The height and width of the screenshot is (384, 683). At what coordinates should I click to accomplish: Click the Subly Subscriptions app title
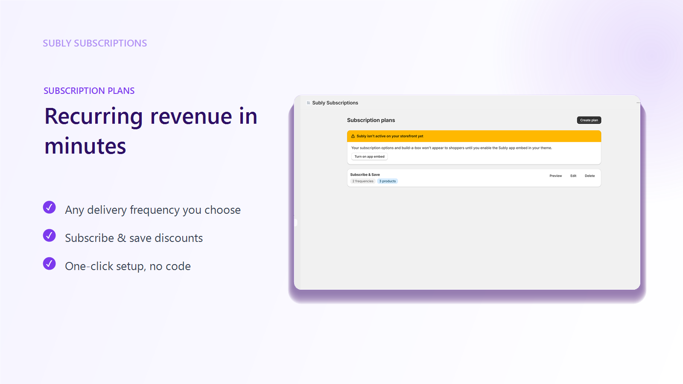[335, 103]
